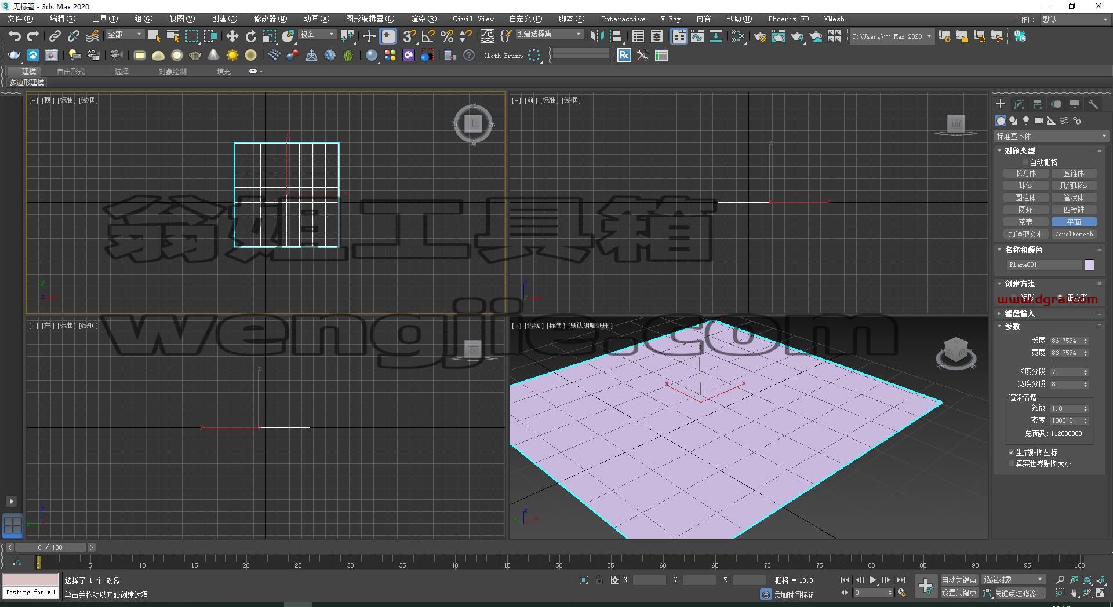The width and height of the screenshot is (1113, 607).
Task: Open the Curve Editor icon
Action: coord(697,36)
